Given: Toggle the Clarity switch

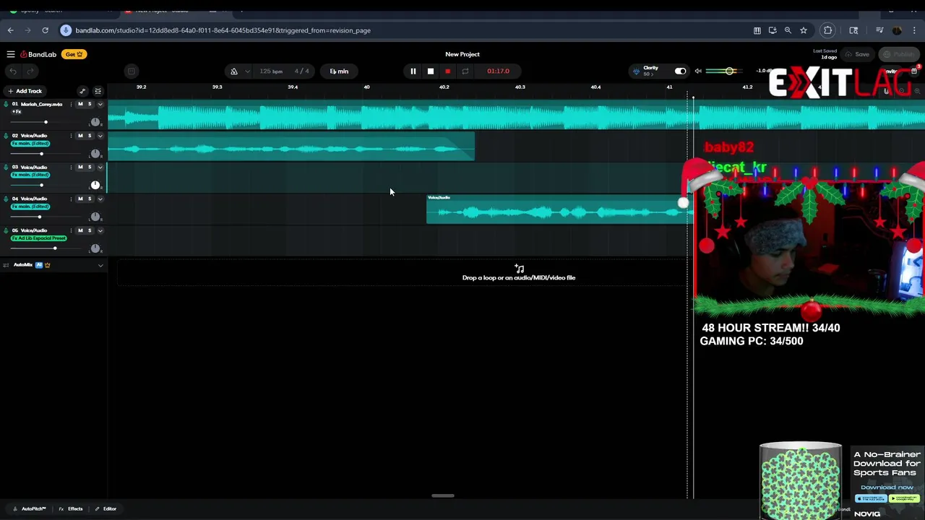Looking at the screenshot, I should click(680, 71).
